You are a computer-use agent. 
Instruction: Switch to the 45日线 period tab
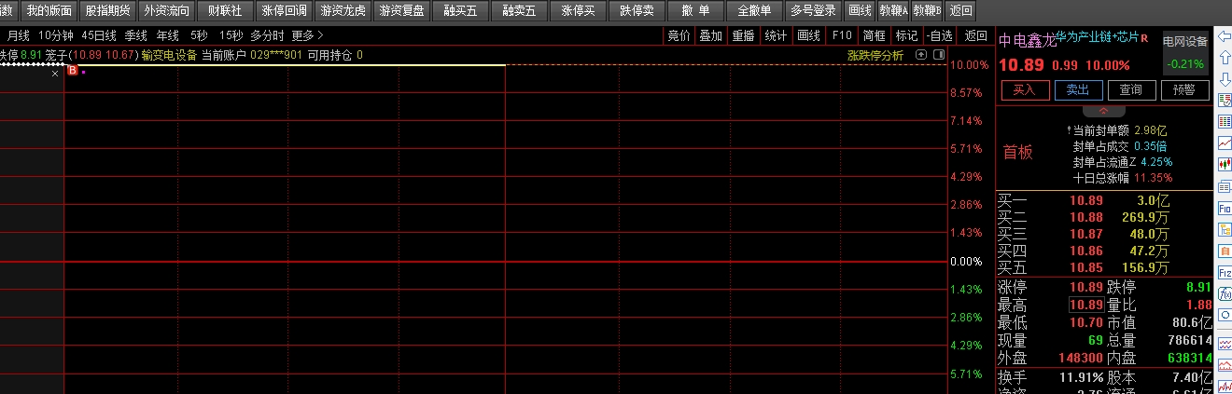[99, 35]
